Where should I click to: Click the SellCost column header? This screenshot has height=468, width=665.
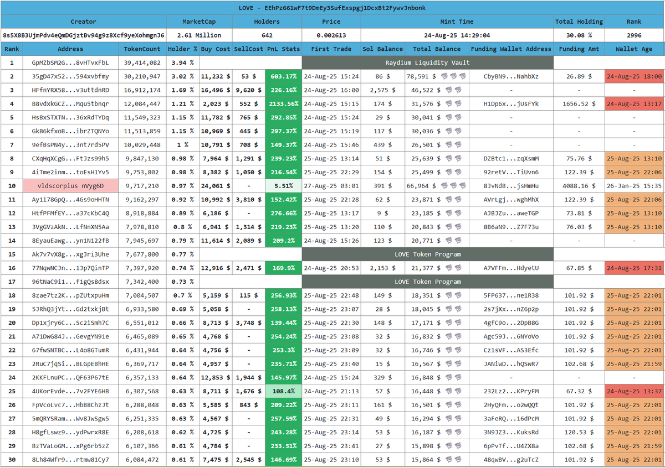[249, 49]
